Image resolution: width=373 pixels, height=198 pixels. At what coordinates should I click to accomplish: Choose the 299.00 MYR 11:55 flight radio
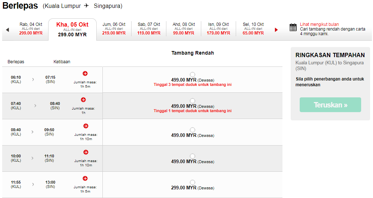(x=193, y=182)
